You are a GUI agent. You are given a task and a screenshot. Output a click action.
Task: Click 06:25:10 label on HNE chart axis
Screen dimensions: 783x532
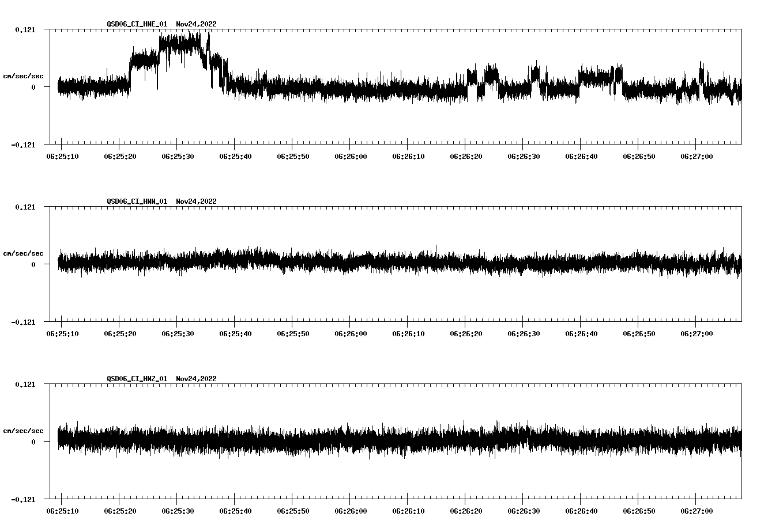[x=62, y=156]
